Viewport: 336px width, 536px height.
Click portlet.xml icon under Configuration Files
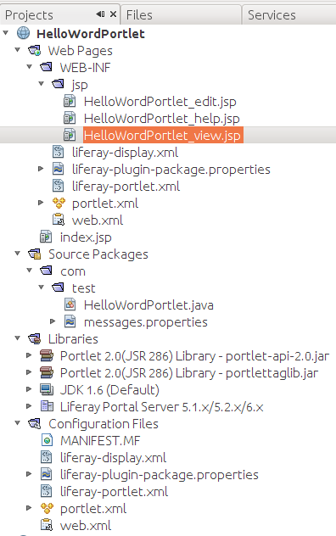[47, 508]
